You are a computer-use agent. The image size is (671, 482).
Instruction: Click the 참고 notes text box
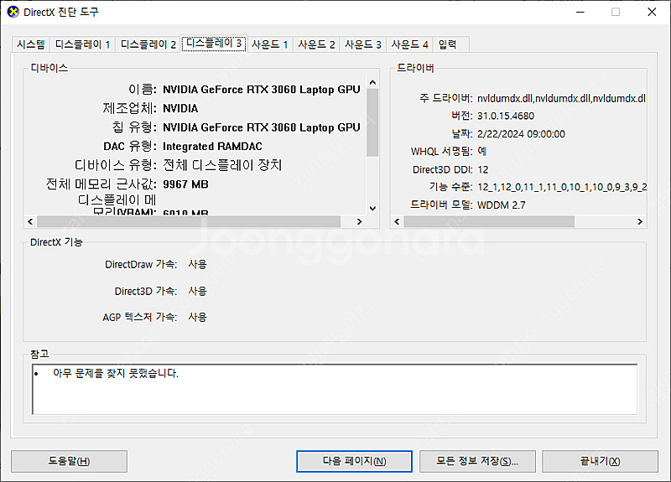click(x=335, y=389)
